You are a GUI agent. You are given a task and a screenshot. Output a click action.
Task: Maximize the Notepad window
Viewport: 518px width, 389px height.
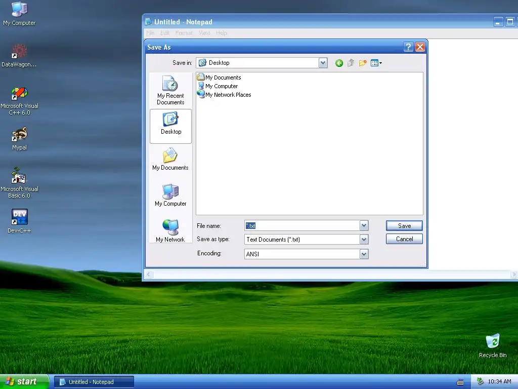click(x=510, y=22)
